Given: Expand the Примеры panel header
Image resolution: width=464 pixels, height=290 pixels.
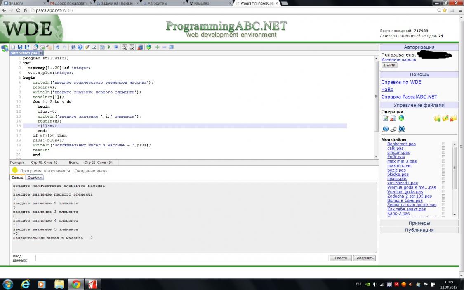Looking at the screenshot, I should [419, 223].
